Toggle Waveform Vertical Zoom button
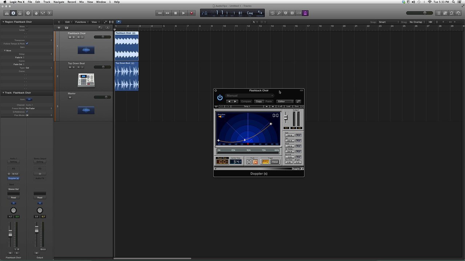 coord(431,22)
